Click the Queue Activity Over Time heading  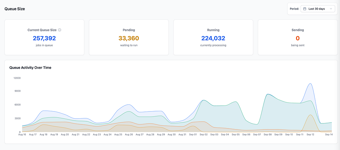click(x=30, y=67)
